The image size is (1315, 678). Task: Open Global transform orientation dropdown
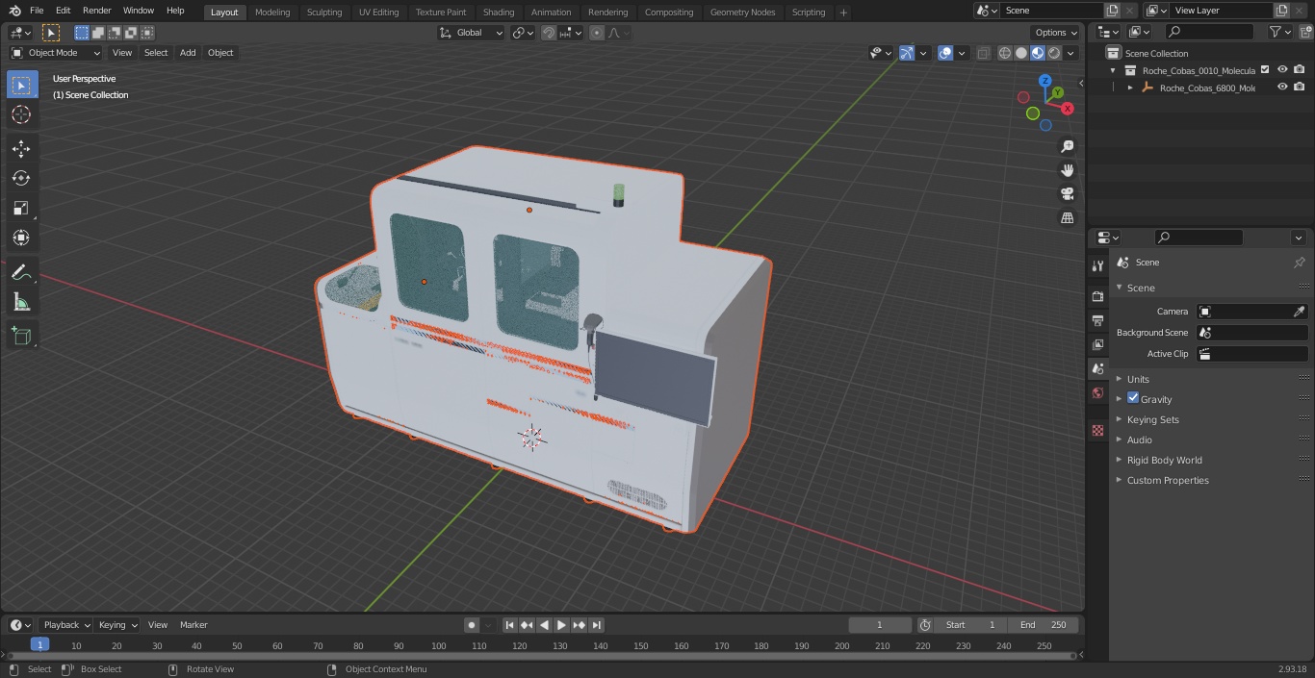click(x=471, y=33)
